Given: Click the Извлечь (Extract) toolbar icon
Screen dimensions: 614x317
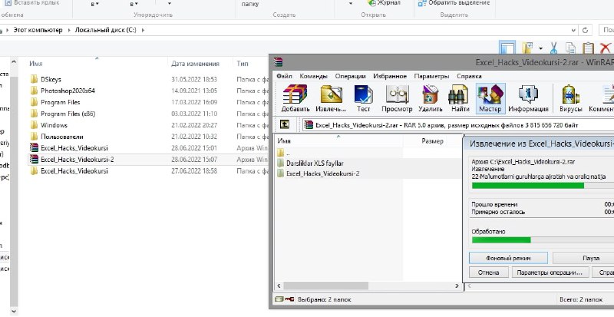Looking at the screenshot, I should [x=331, y=98].
